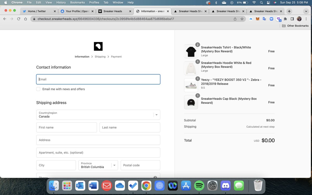312x195 pixels.
Task: Click the First name field
Action: tap(67, 127)
